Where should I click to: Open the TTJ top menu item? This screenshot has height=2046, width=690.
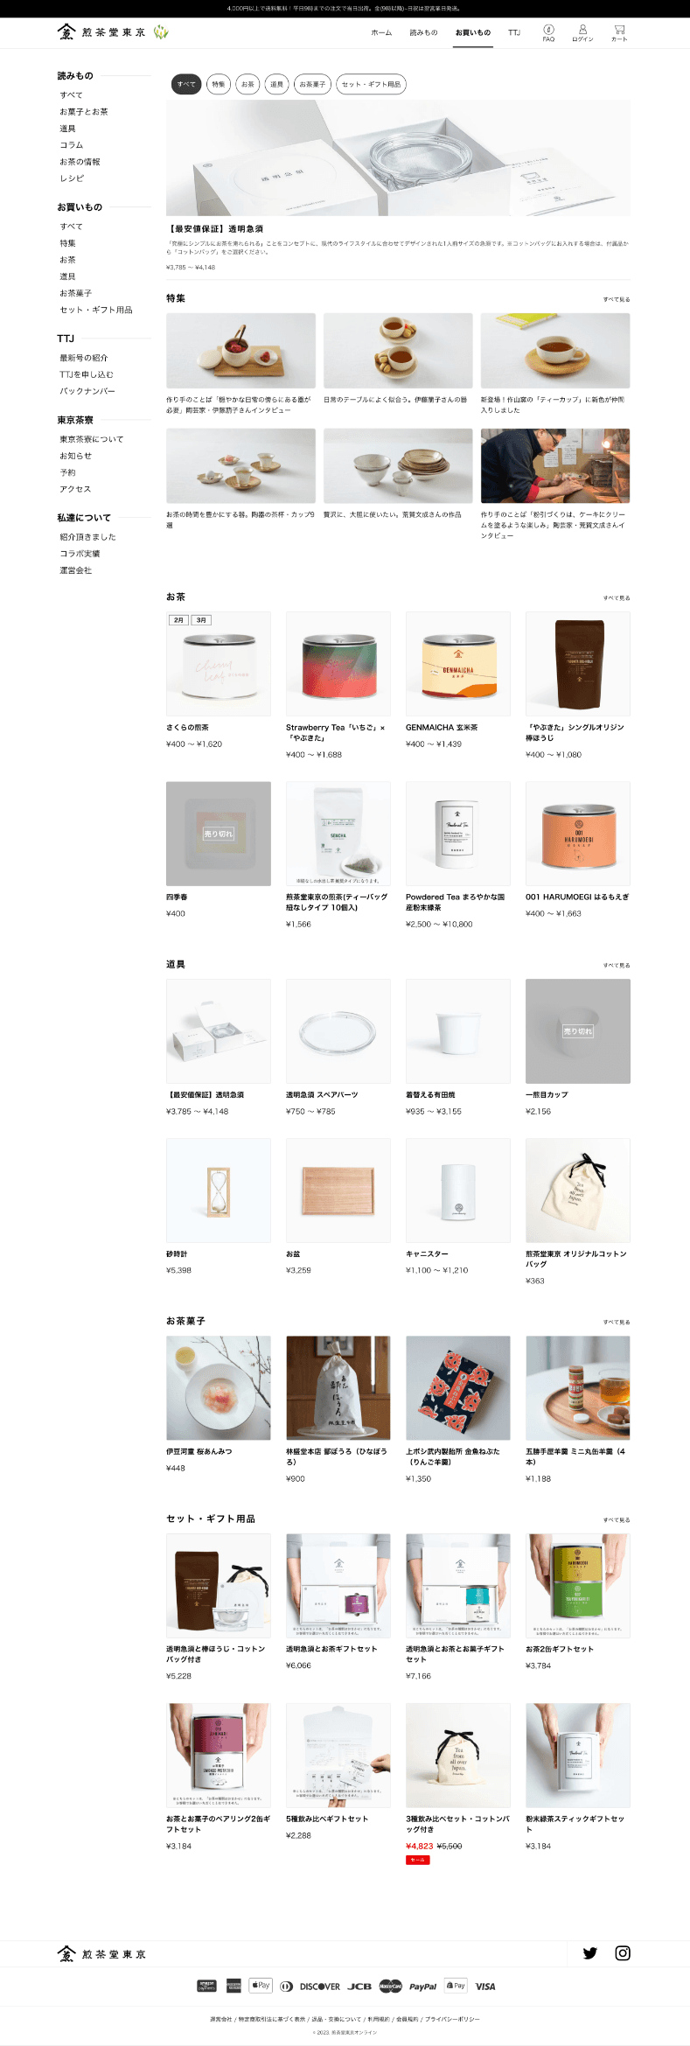(x=514, y=32)
